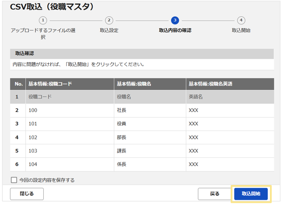Select step 3 active circle in wizard

tap(175, 20)
